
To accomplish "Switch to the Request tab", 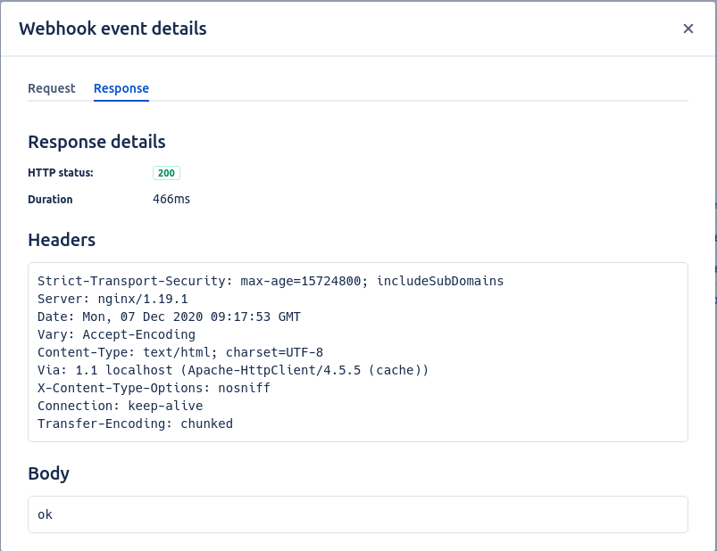I will coord(51,88).
